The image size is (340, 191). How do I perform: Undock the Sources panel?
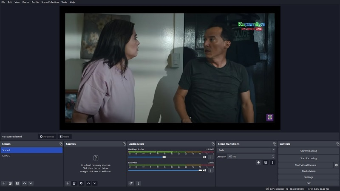[x=124, y=144]
